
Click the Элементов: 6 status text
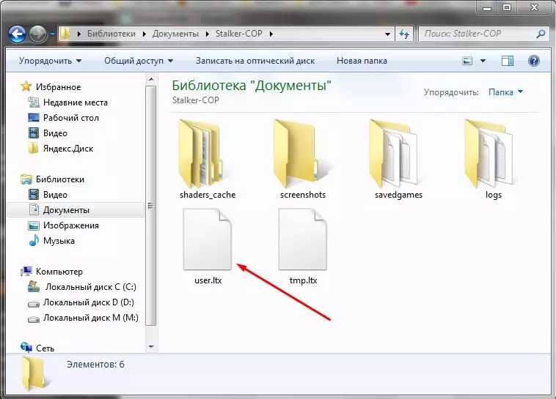click(x=95, y=365)
